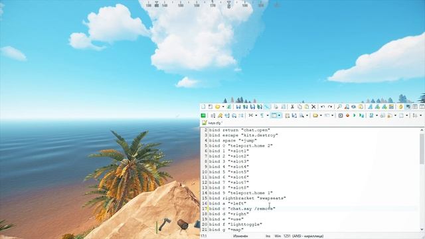The width and height of the screenshot is (425, 239).
Task: Click the dotted grid icon in second toolbar
Action: coord(288,116)
